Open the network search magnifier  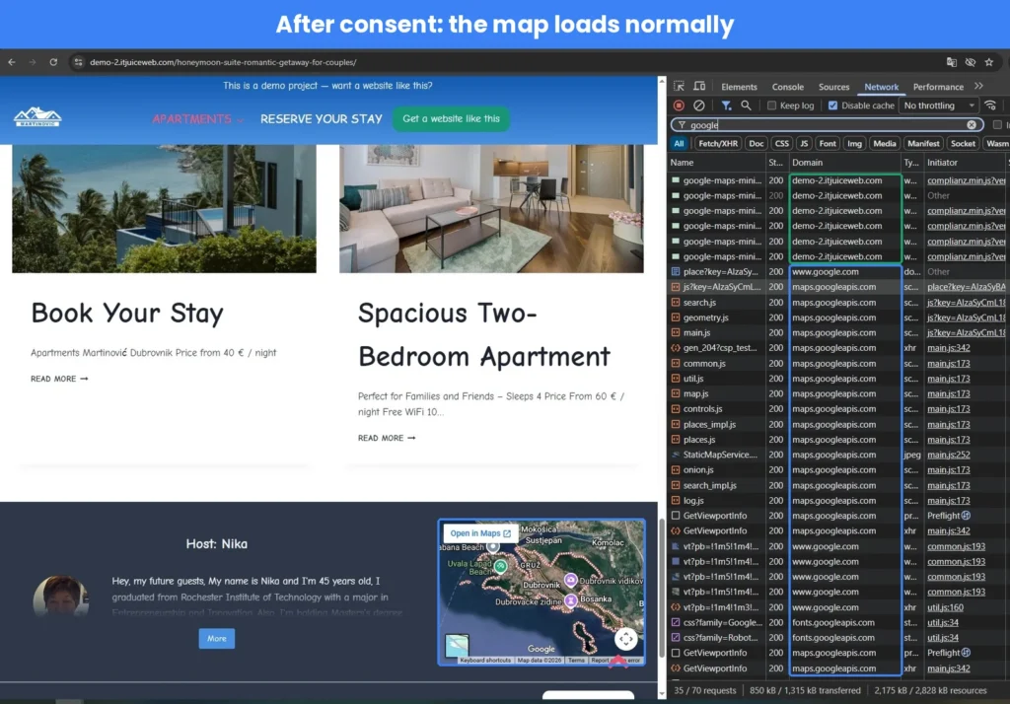click(x=746, y=105)
